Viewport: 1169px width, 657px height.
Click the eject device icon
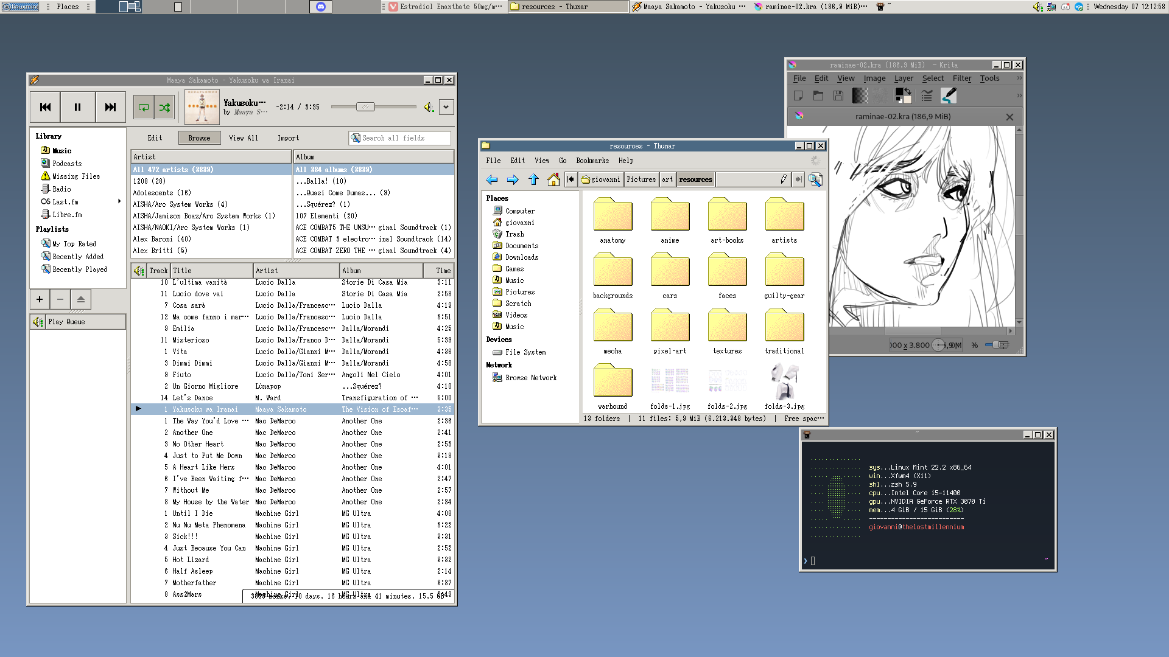pos(80,299)
